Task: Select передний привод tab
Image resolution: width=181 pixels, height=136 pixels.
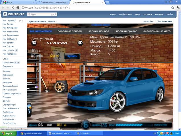Action: click(70, 31)
